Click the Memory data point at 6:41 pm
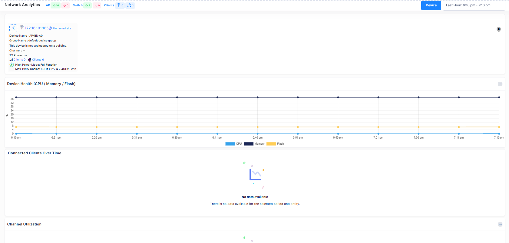 217,97
